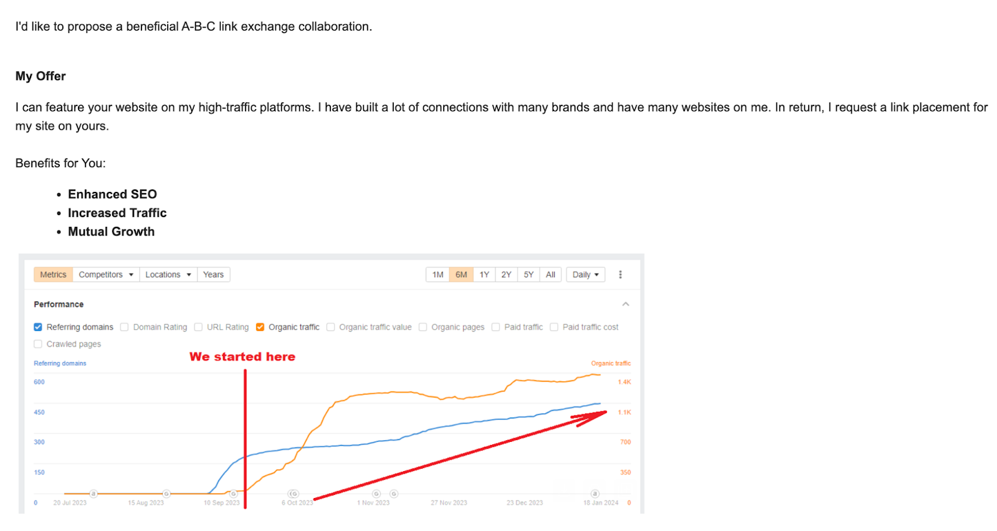Image resolution: width=997 pixels, height=531 pixels.
Task: Click the My Offer heading
Action: 41,76
